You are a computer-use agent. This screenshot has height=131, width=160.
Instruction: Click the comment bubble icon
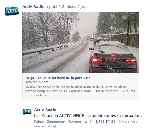pos(98,122)
